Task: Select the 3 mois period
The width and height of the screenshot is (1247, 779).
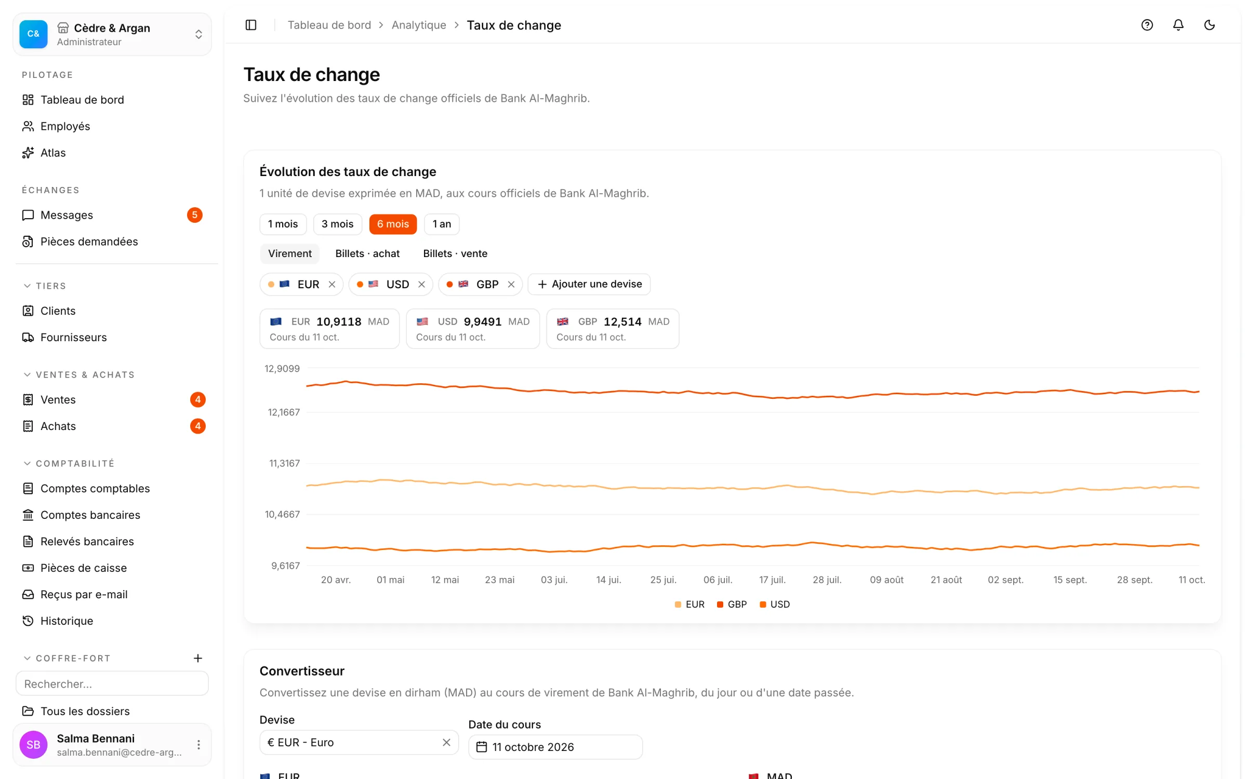Action: [337, 224]
